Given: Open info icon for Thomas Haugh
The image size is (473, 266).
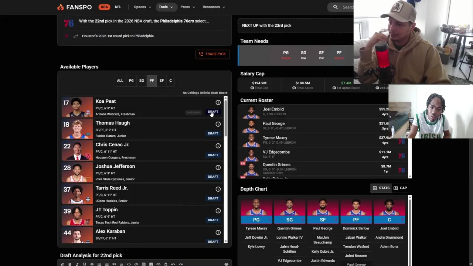Looking at the screenshot, I should tap(218, 124).
